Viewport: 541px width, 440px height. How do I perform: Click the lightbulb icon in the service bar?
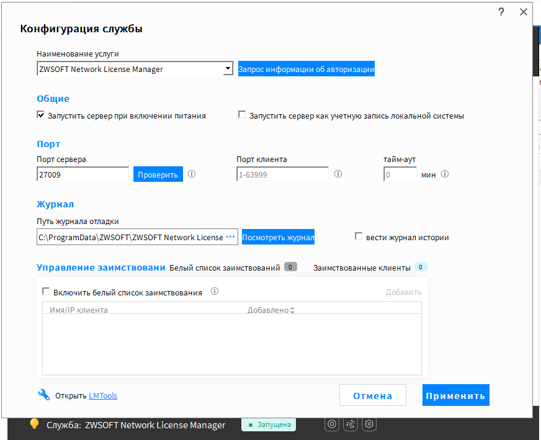point(34,424)
